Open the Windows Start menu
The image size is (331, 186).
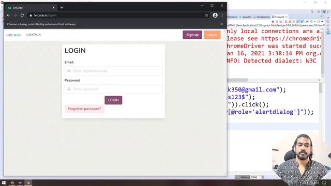click(x=4, y=182)
